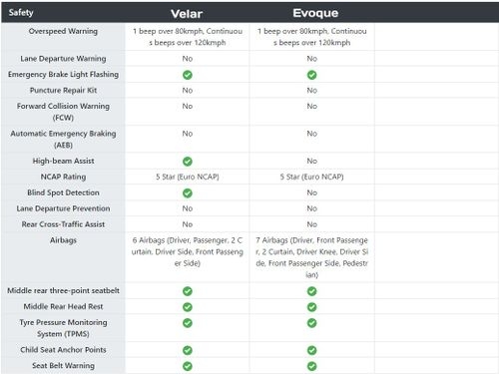Click Velar's Blind Spot Detection checkmark
Viewport: 499px width, 374px height.
coord(188,193)
